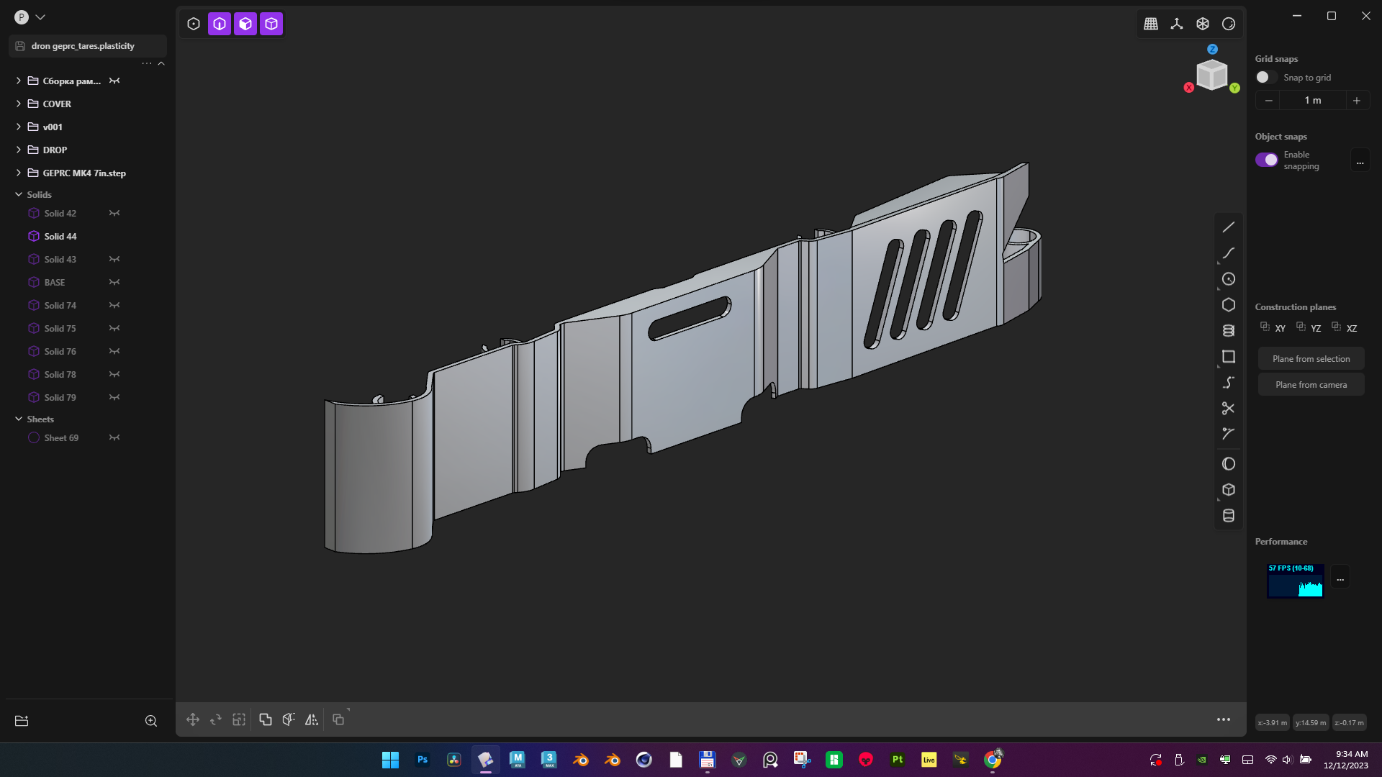Open the project menu chevron next to the P logo

pyautogui.click(x=41, y=17)
